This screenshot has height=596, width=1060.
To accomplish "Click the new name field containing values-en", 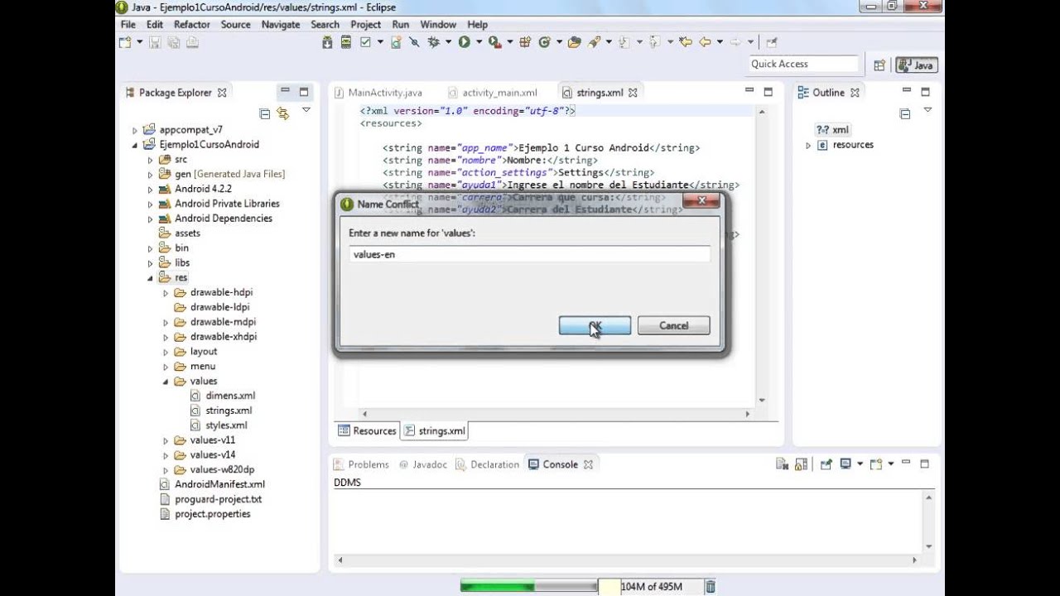I will point(529,254).
